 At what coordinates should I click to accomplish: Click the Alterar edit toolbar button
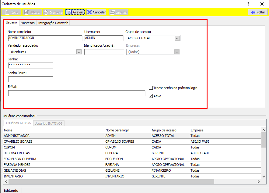pyautogui.click(x=32, y=12)
